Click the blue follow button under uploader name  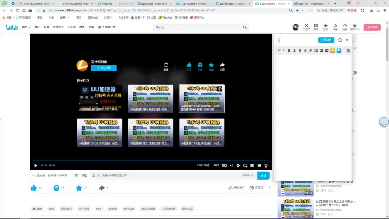tap(104, 68)
